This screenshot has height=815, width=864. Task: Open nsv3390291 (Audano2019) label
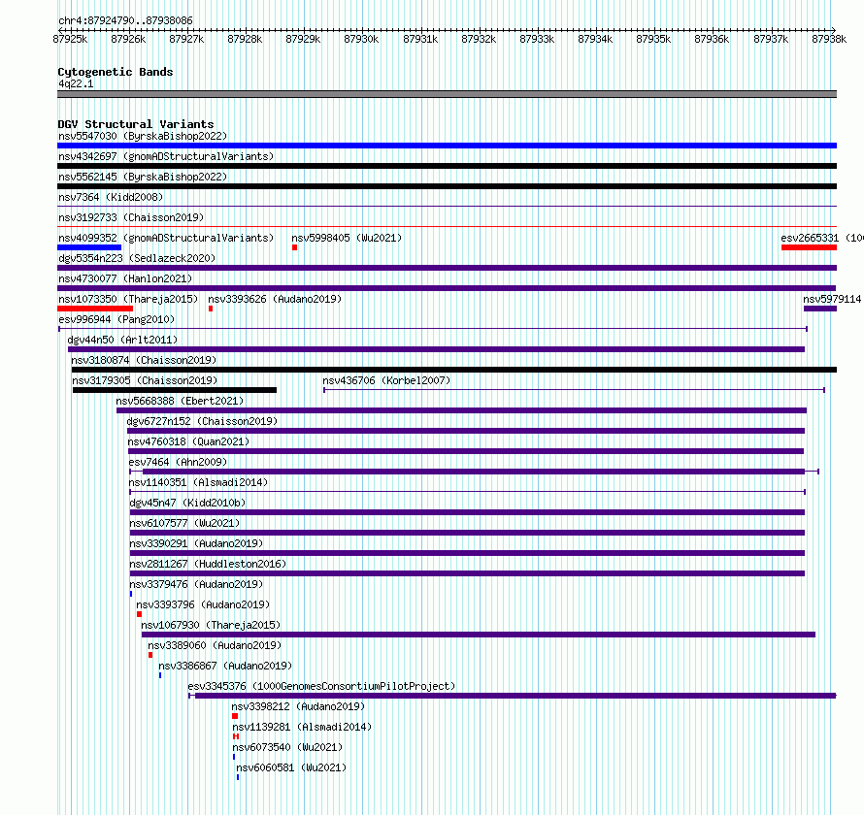point(196,543)
